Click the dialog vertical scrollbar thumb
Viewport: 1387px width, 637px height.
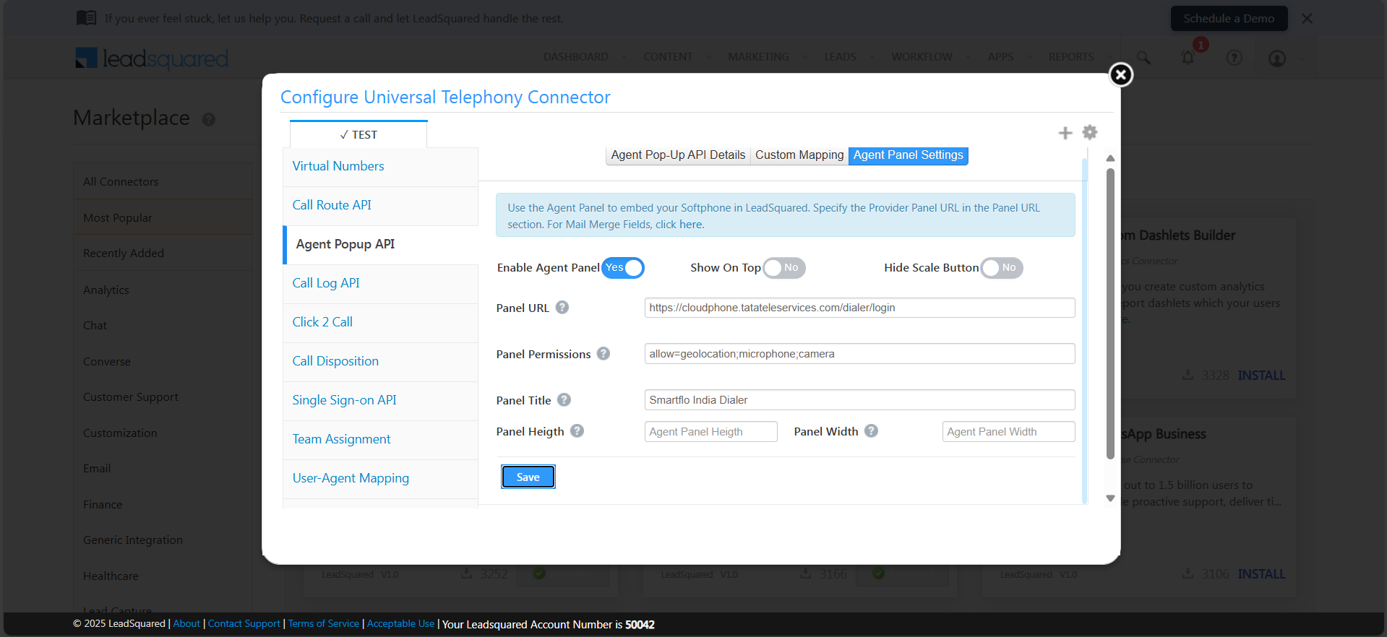(x=1110, y=313)
